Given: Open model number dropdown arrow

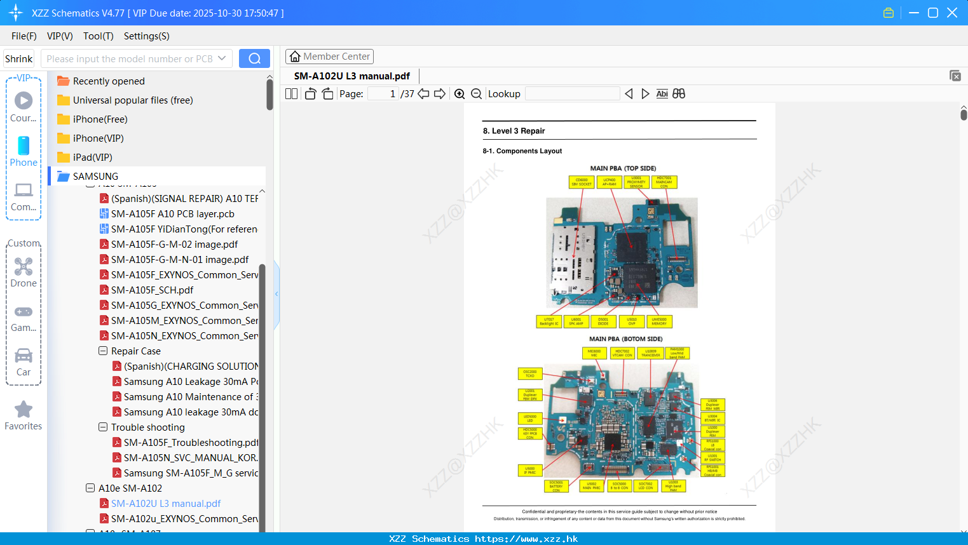Looking at the screenshot, I should (222, 58).
